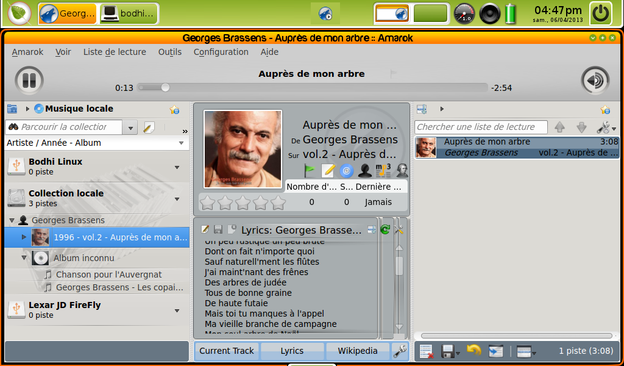Show hidden collection toolbar items via the double chevron
The width and height of the screenshot is (624, 366).
point(185,131)
